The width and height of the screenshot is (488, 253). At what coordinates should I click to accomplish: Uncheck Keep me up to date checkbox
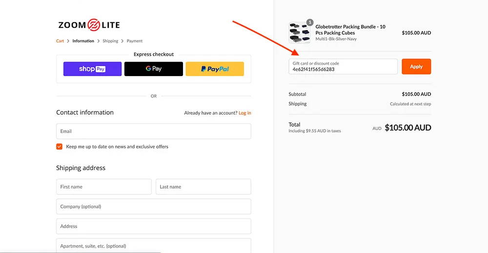pyautogui.click(x=59, y=146)
